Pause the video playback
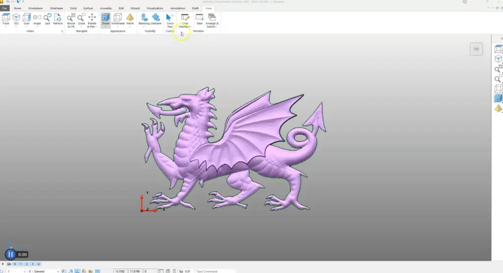The height and width of the screenshot is (273, 503). tap(10, 254)
